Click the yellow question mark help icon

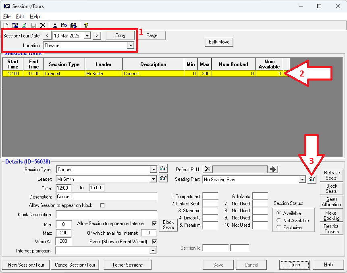(86, 26)
